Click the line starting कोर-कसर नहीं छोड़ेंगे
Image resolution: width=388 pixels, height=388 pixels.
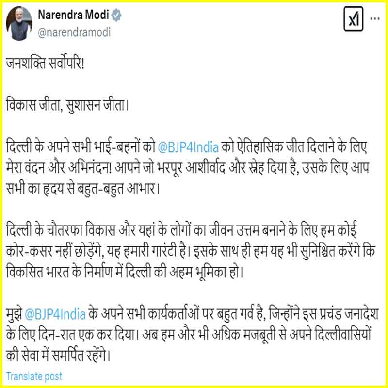coord(191,251)
